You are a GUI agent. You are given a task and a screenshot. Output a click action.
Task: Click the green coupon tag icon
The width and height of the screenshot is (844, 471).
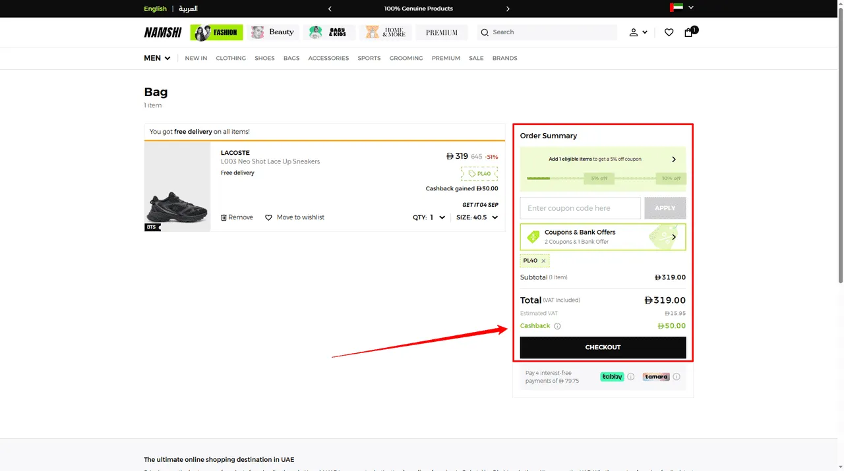(533, 236)
